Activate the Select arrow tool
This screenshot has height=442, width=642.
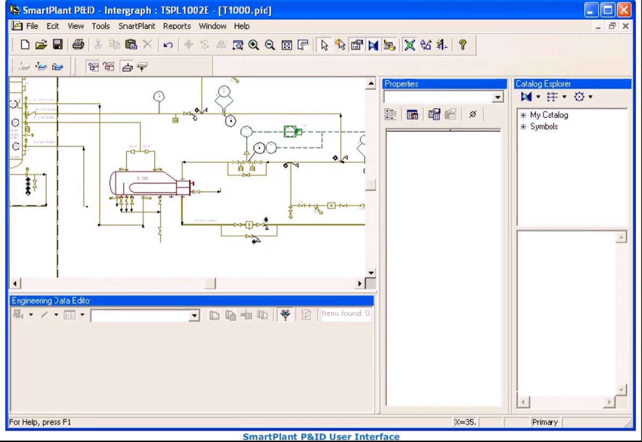[x=324, y=45]
